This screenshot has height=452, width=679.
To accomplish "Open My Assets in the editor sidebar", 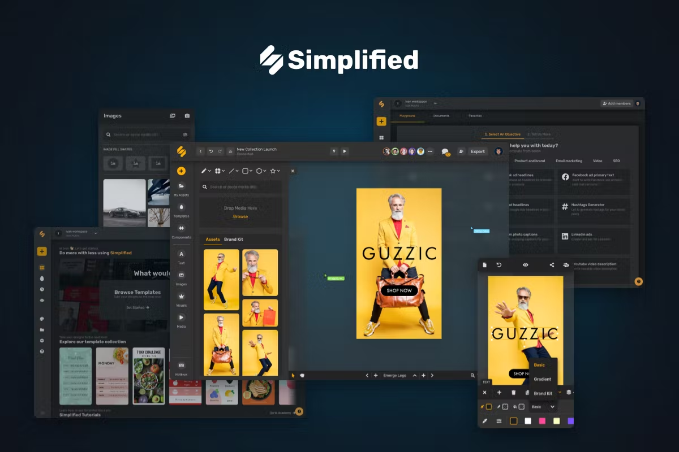I will (181, 188).
